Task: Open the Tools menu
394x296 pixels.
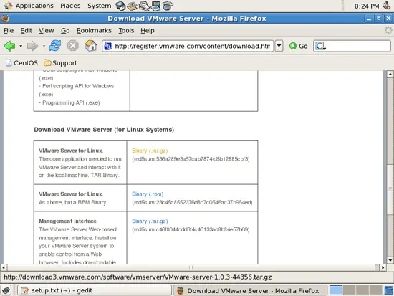Action: tap(126, 30)
